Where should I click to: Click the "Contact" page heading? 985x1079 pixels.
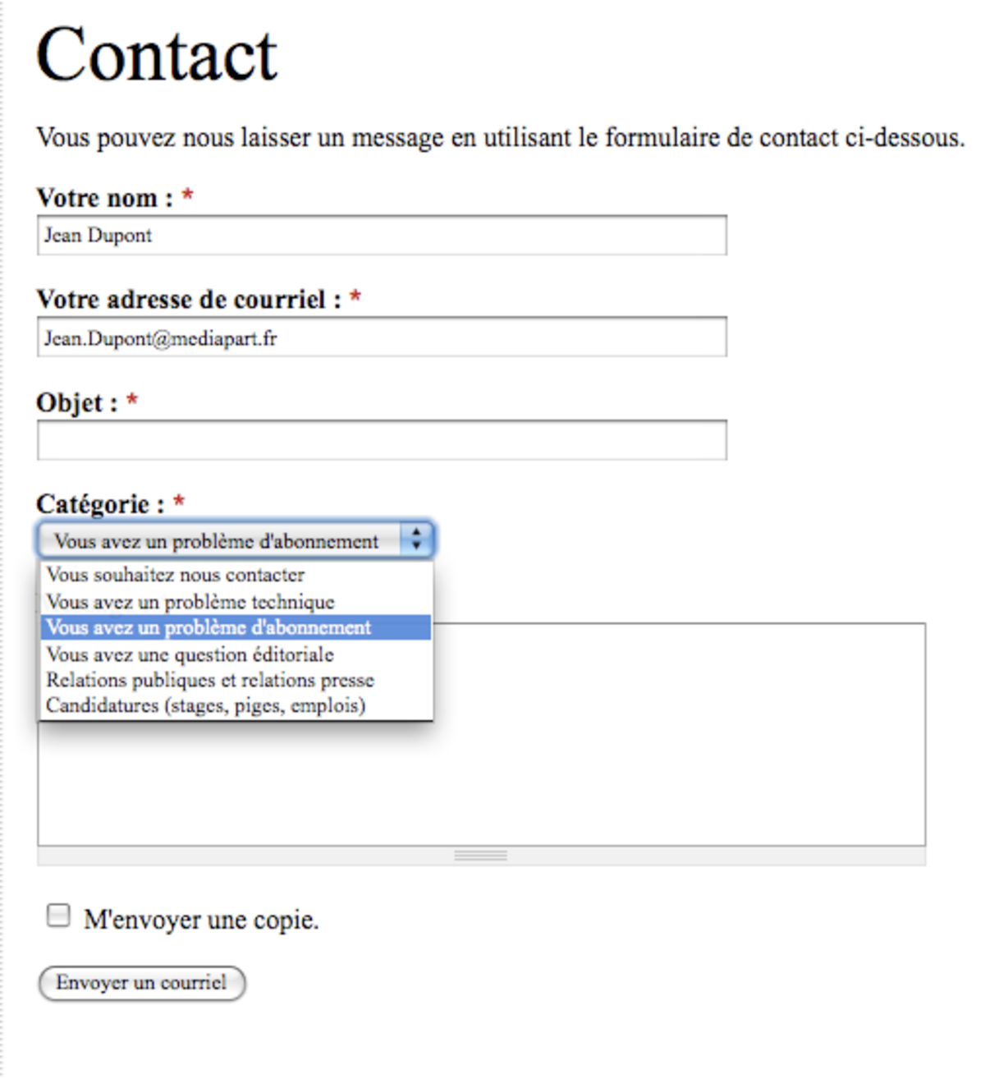point(157,55)
